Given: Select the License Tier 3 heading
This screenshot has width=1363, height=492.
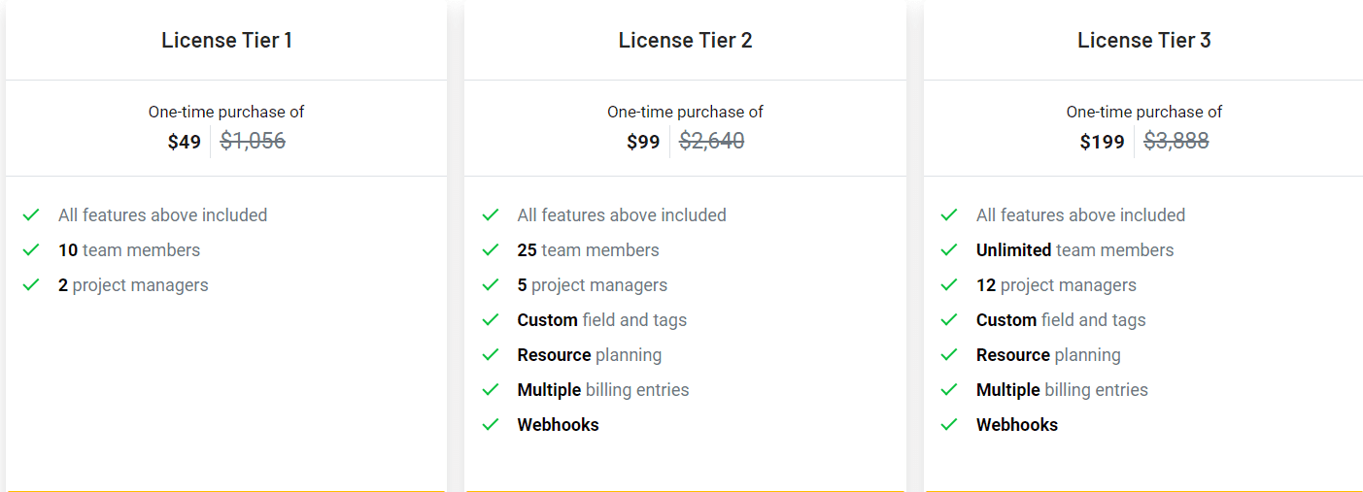Looking at the screenshot, I should [x=1143, y=41].
